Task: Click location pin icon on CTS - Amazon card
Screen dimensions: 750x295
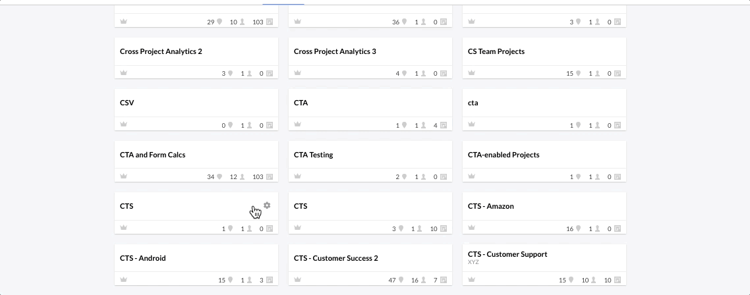Action: (x=579, y=228)
